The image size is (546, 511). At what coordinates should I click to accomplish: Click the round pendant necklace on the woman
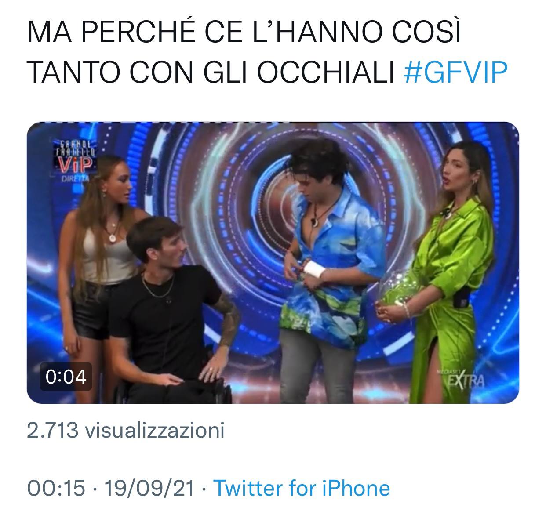point(113,238)
